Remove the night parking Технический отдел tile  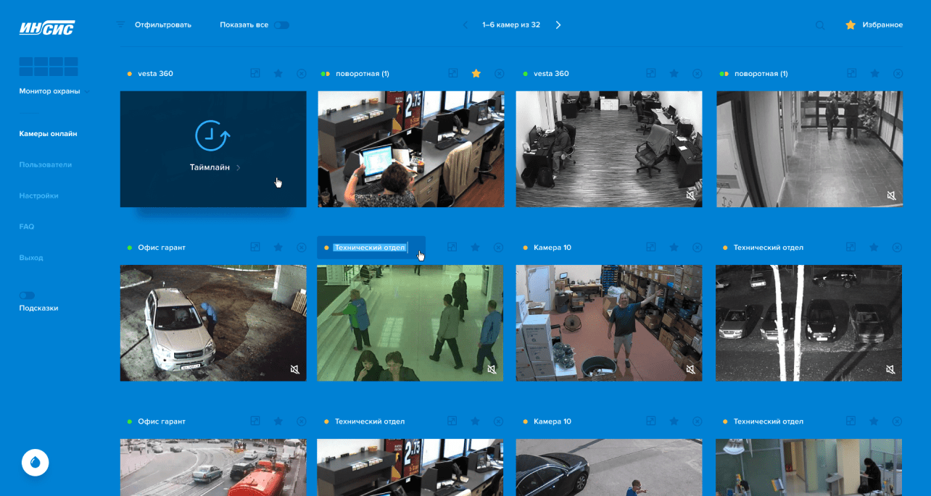(898, 248)
